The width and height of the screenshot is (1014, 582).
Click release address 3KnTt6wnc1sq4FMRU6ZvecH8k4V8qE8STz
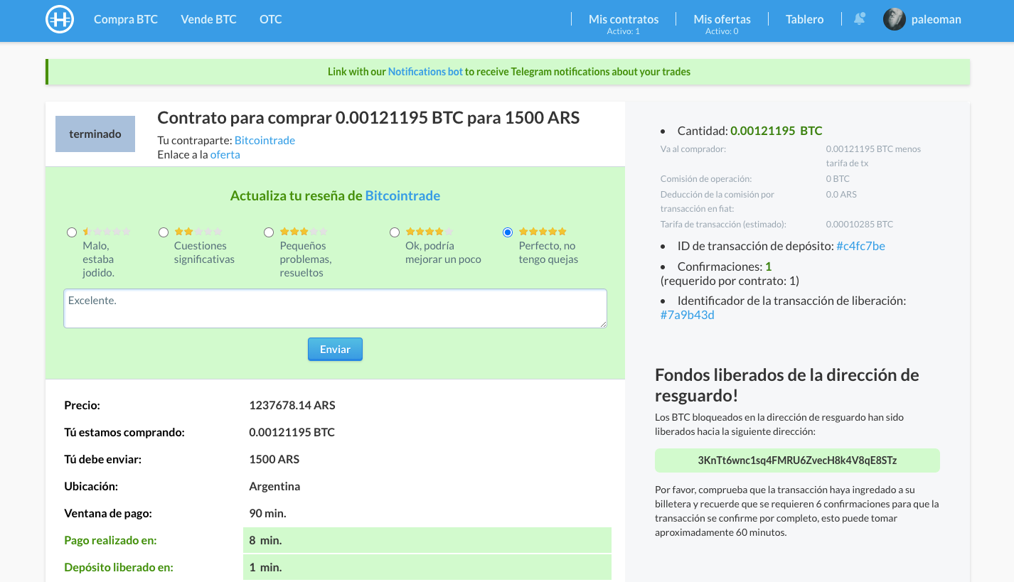point(797,460)
